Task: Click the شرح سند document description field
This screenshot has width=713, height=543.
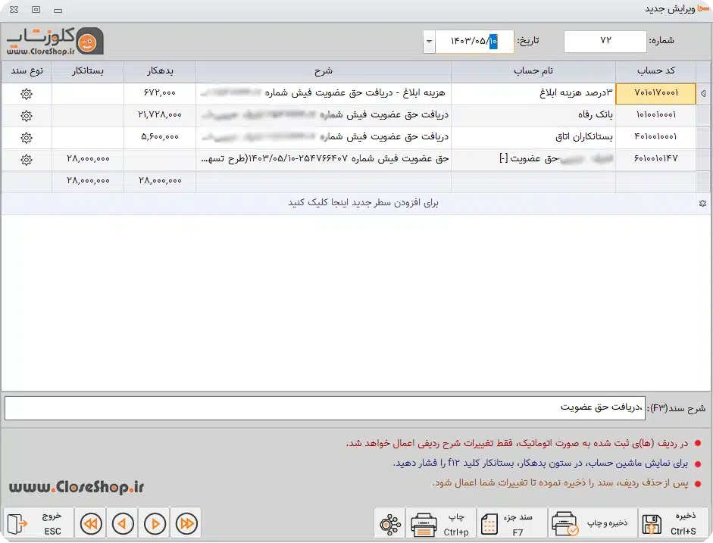Action: click(x=324, y=408)
